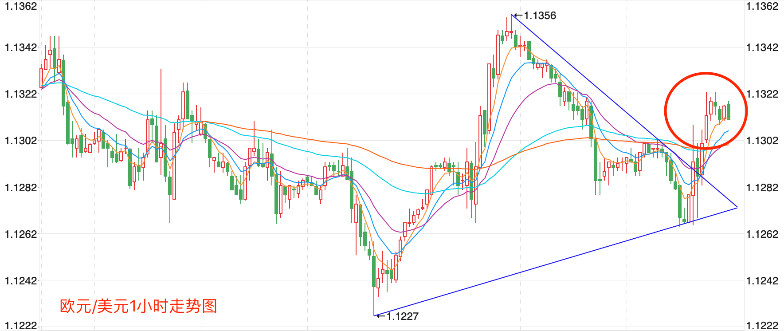Select 1.1242 on the left price axis

[x=21, y=281]
